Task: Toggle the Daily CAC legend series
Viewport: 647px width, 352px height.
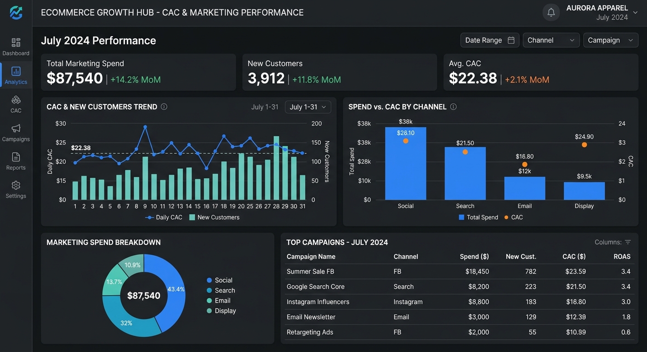Action: (x=164, y=217)
